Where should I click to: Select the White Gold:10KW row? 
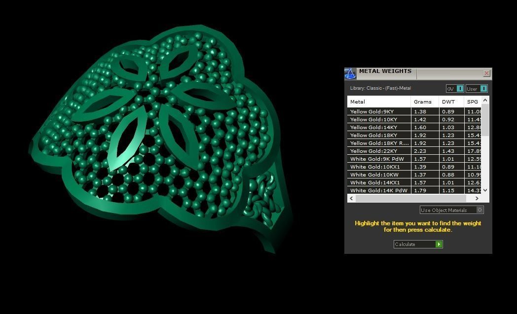414,174
